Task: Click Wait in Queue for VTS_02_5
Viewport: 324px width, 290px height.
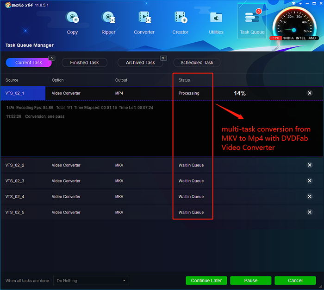Action: tap(191, 213)
